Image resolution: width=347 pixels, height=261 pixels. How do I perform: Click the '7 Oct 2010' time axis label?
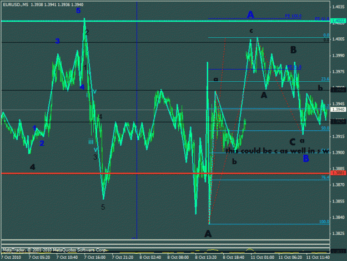11,257
